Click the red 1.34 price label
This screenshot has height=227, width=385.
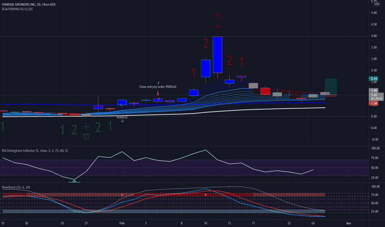point(373,103)
